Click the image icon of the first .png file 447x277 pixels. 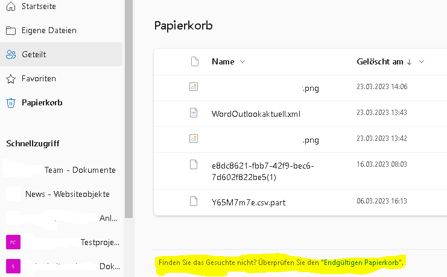(194, 87)
